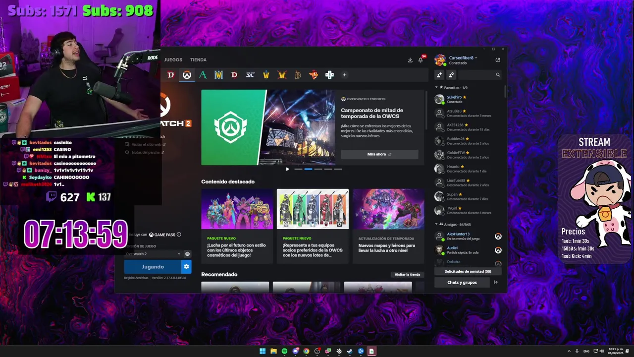Open the Overwatch 2 game tab icon

pos(187,75)
